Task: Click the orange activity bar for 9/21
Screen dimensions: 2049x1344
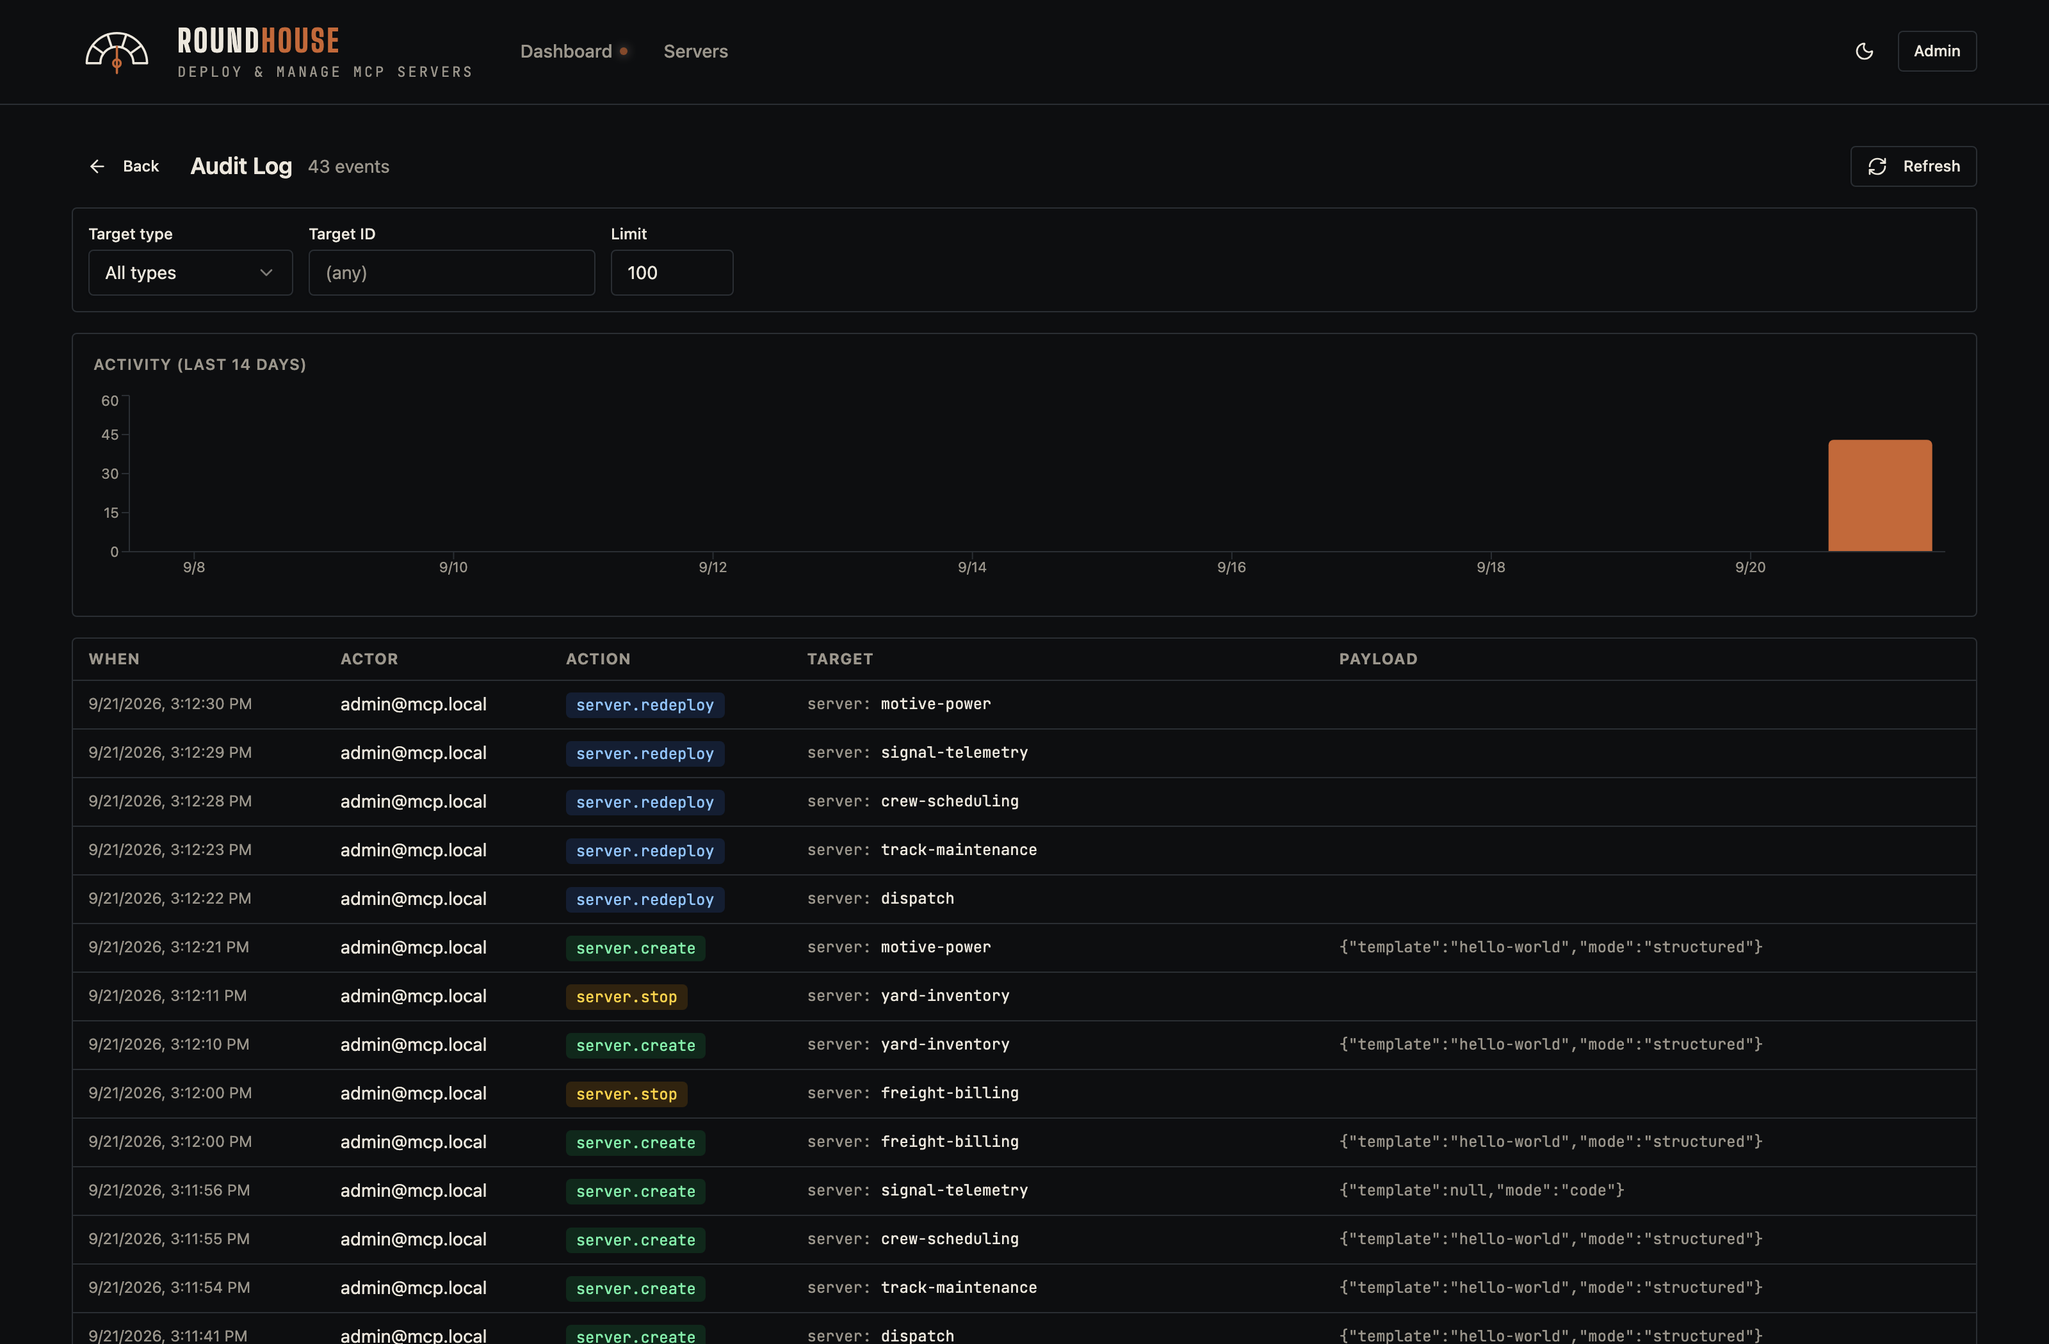Action: tap(1879, 495)
